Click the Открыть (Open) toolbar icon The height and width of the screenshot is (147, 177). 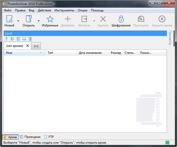(29, 19)
